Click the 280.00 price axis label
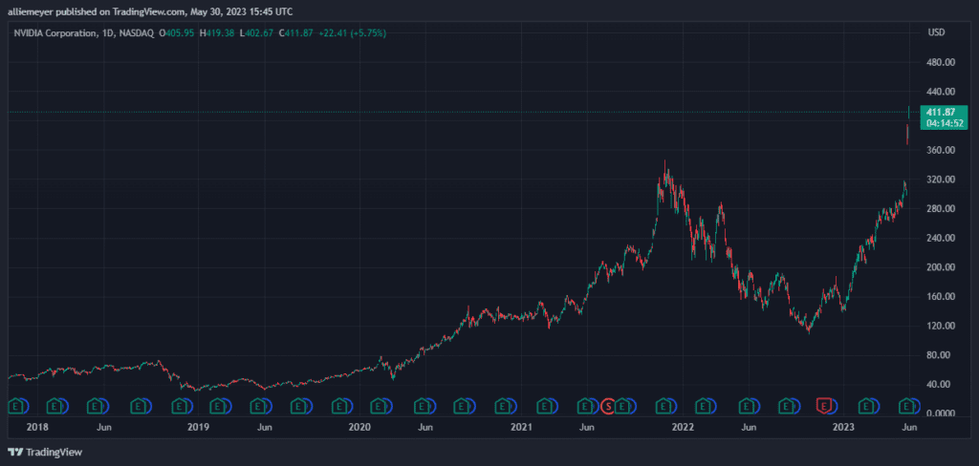The image size is (979, 466). coord(941,209)
